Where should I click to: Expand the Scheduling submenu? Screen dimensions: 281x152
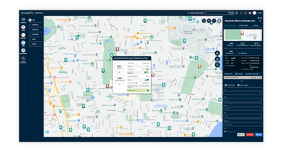click(35, 34)
